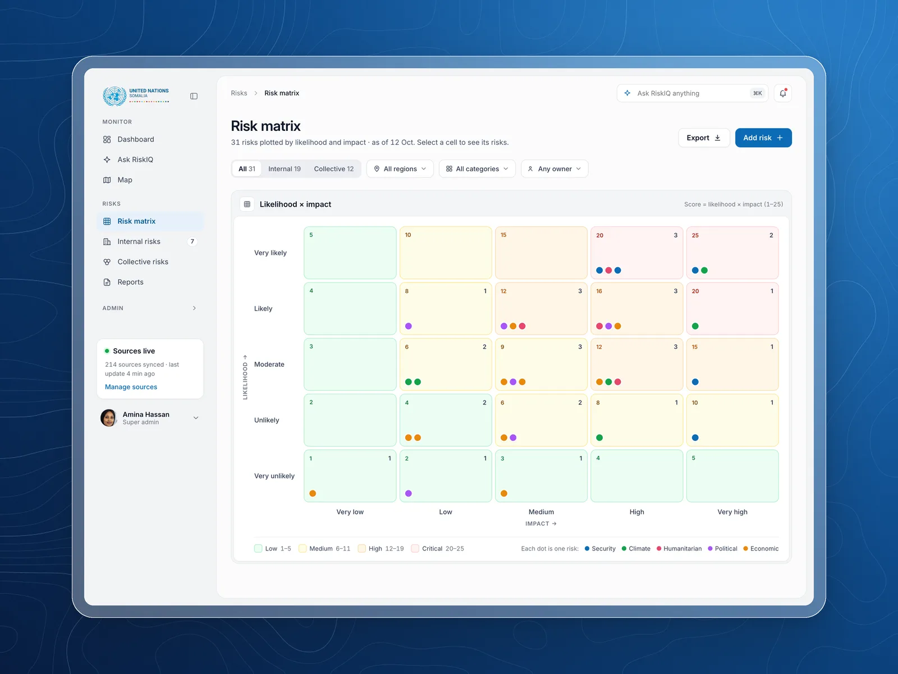The image size is (898, 674).
Task: Click the United Nations Somalia logo
Action: click(x=136, y=95)
